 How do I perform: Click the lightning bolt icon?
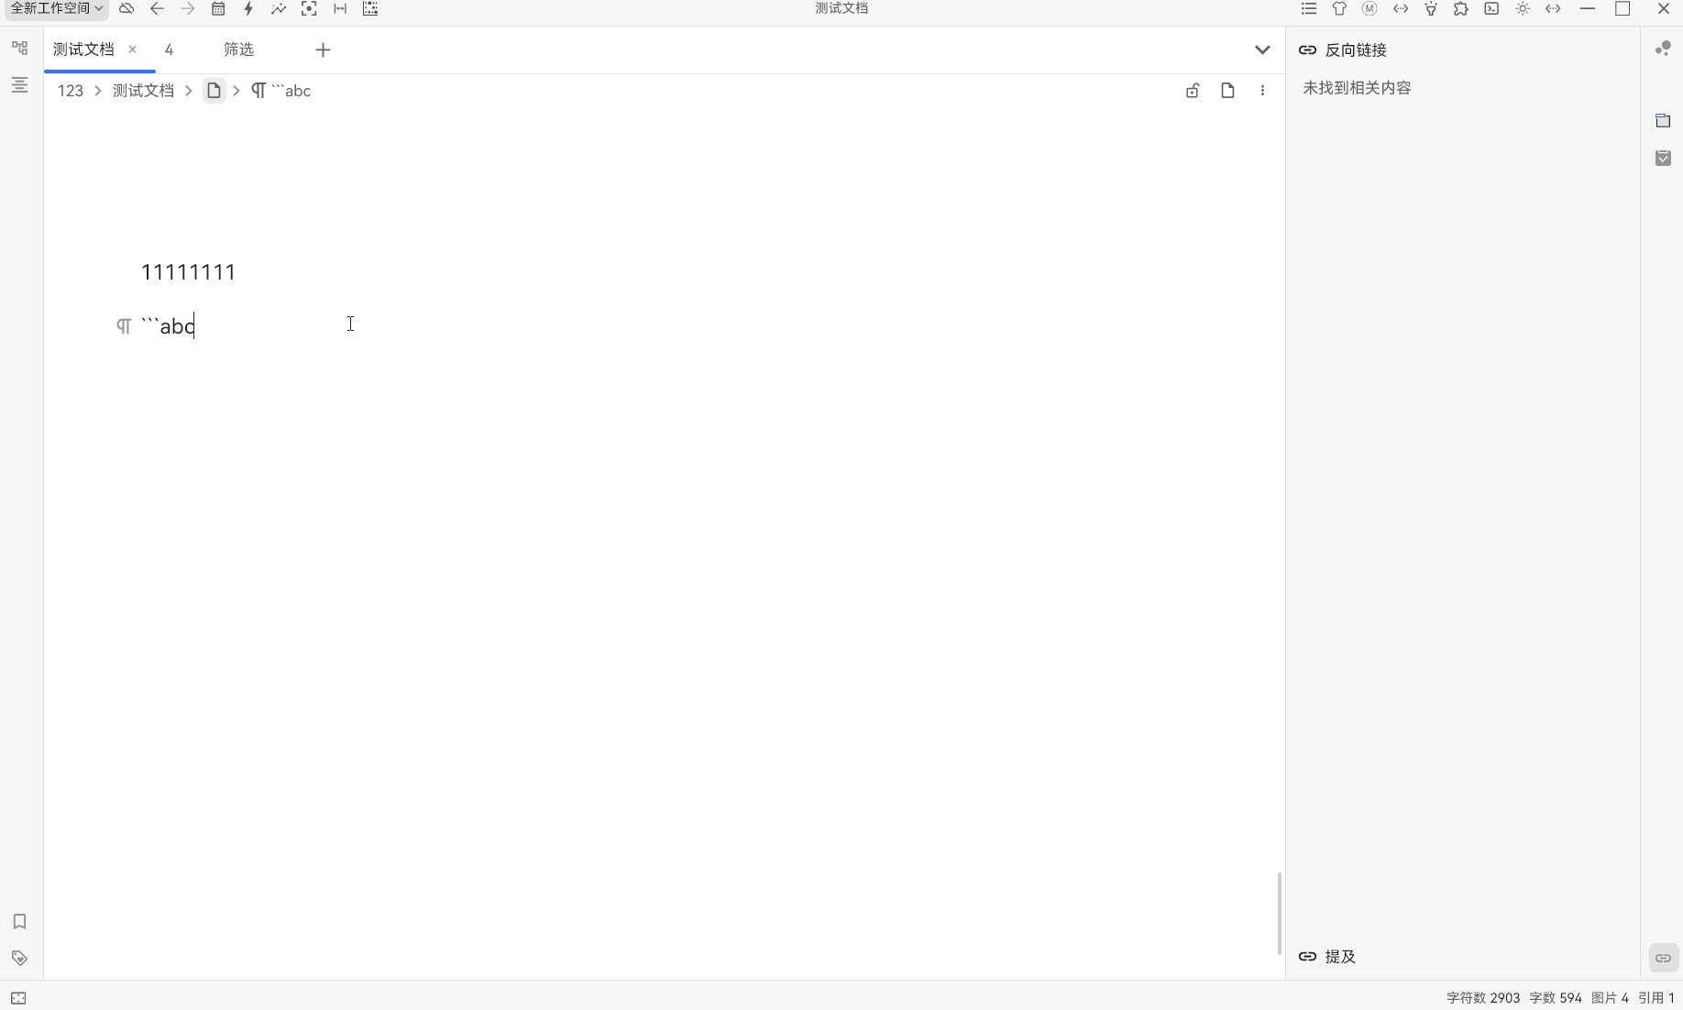tap(248, 9)
